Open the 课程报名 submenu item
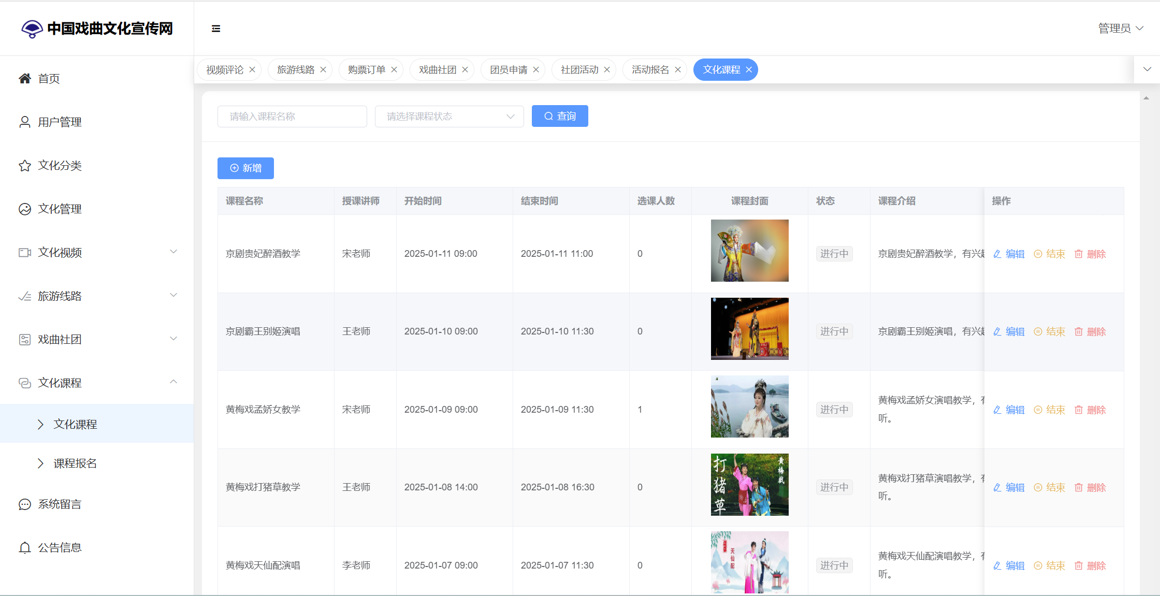This screenshot has height=596, width=1160. [x=76, y=463]
